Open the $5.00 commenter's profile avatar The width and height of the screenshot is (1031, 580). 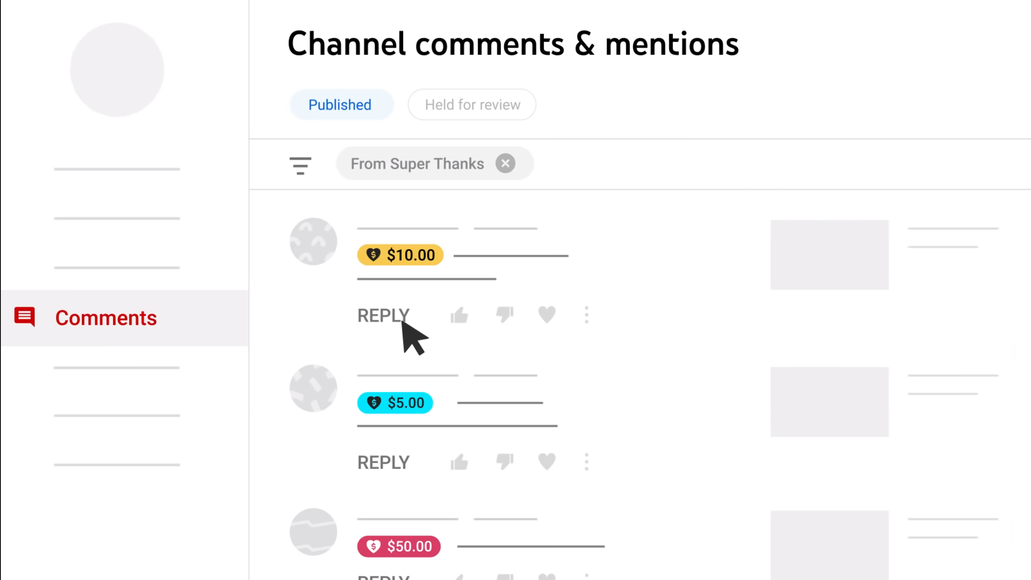[313, 388]
